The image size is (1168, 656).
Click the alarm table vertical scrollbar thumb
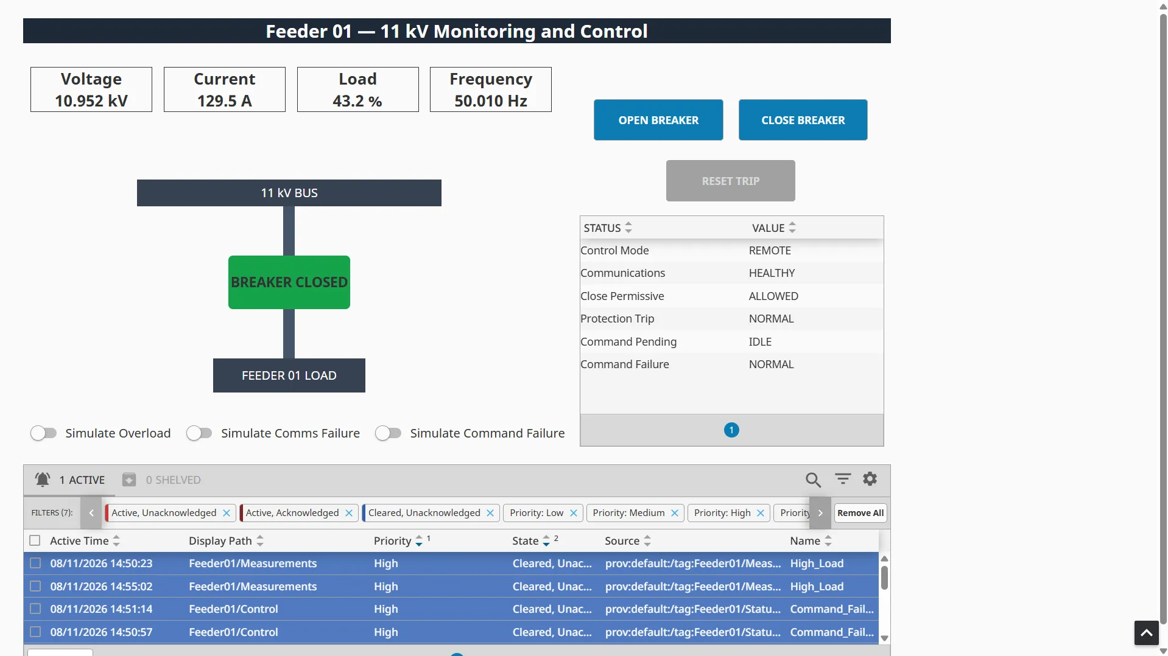884,577
